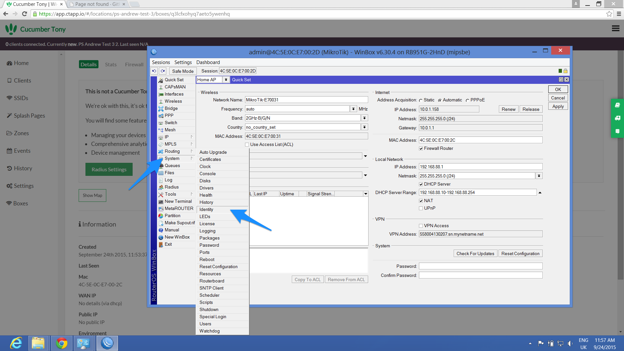Image resolution: width=624 pixels, height=351 pixels.
Task: Open Partition sidebar entry
Action: (172, 215)
